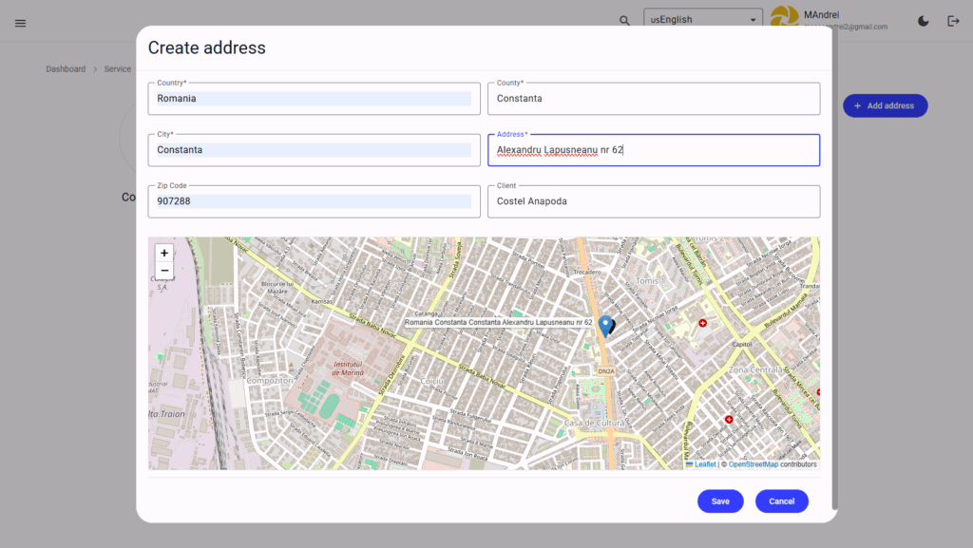Zoom out on the map
This screenshot has width=973, height=548.
(164, 272)
